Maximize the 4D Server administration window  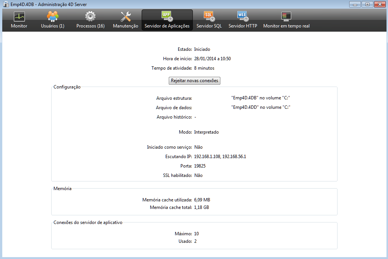(367, 4)
